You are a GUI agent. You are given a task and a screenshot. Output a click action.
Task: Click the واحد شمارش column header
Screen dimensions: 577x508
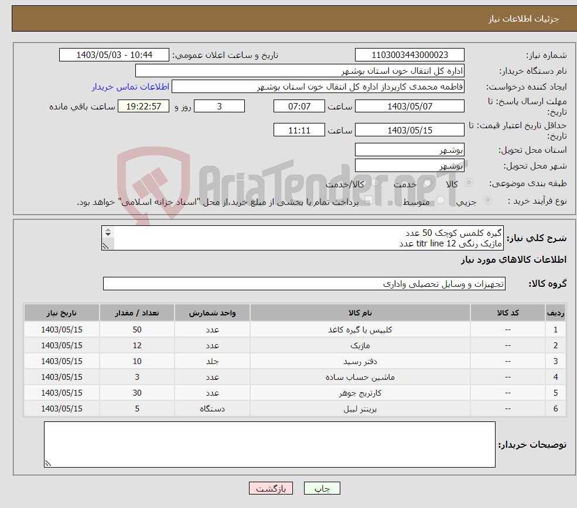pos(212,313)
